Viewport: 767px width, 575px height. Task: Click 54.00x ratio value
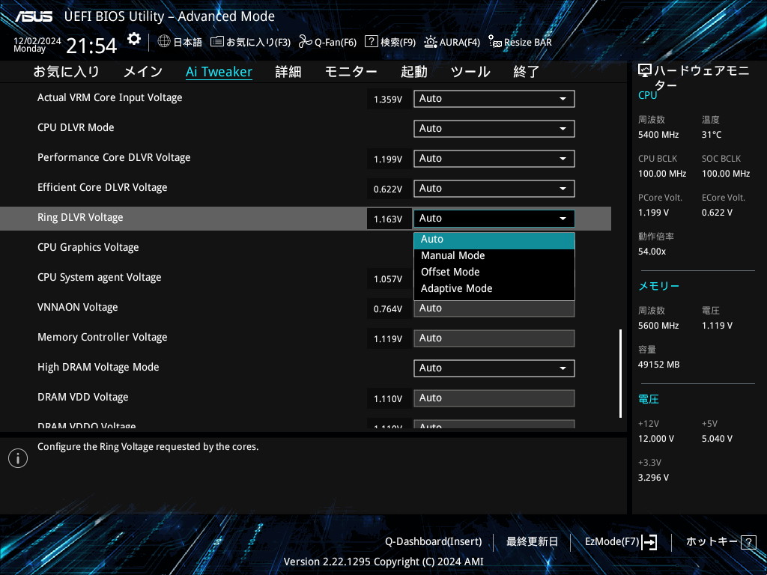tap(652, 252)
